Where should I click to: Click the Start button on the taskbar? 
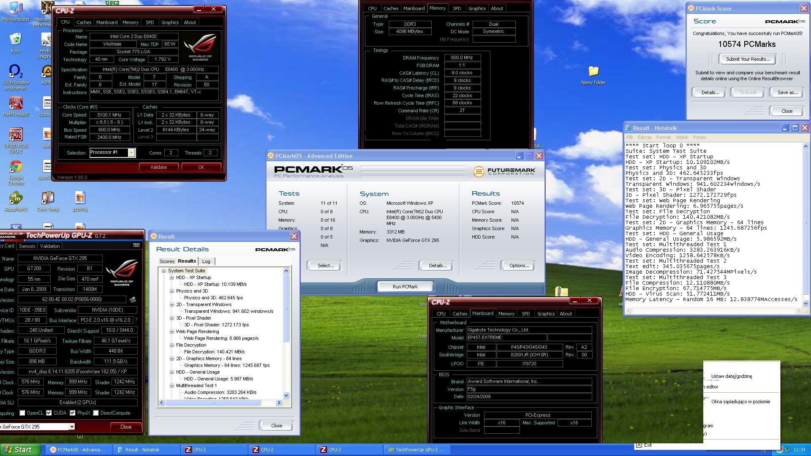pyautogui.click(x=20, y=450)
